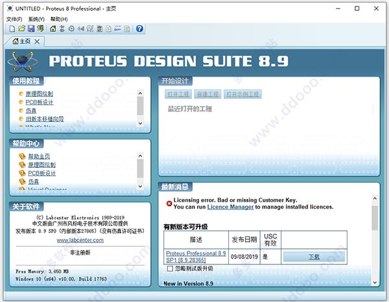
Task: Open the Project Notes toolbar icon
Action: point(127,29)
